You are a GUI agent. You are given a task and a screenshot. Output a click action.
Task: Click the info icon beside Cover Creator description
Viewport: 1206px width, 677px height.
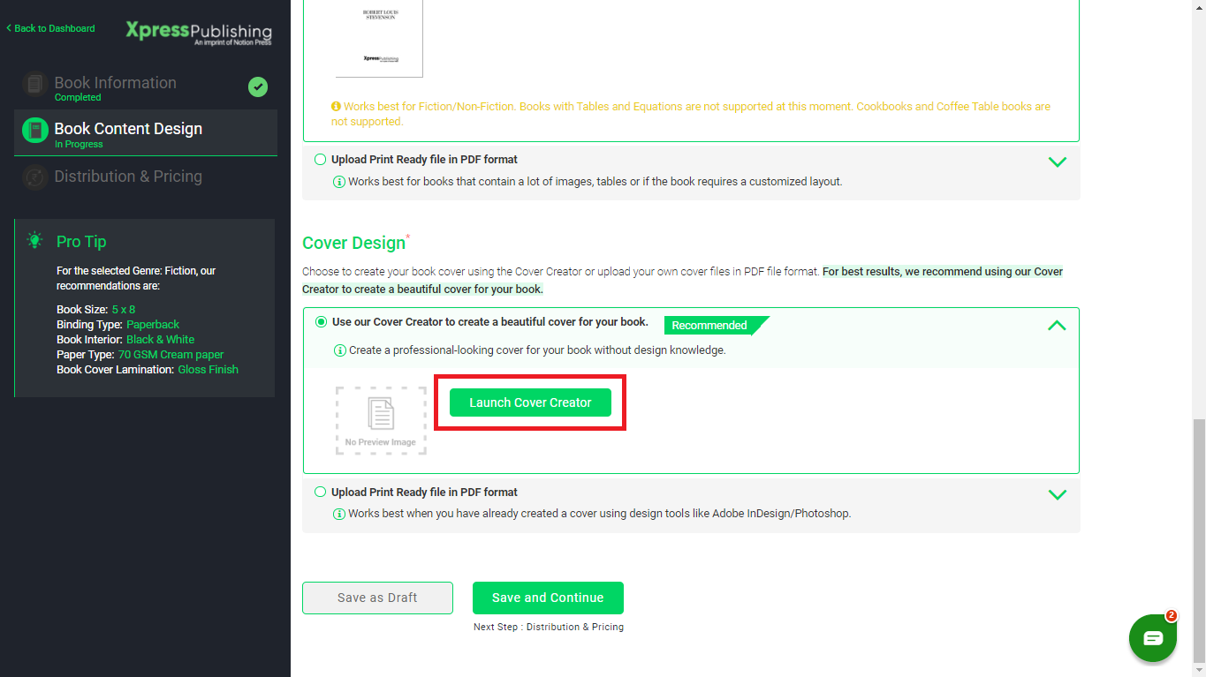[x=339, y=350]
